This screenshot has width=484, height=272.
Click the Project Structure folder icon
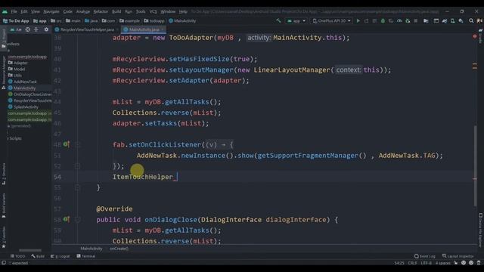(x=426, y=20)
